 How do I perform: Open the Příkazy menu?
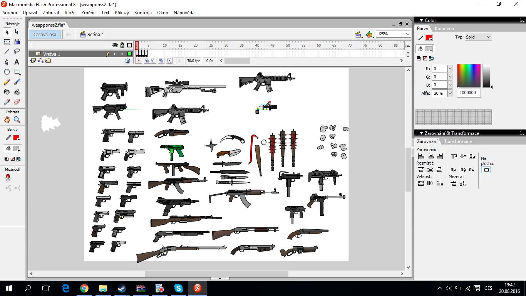(x=122, y=13)
